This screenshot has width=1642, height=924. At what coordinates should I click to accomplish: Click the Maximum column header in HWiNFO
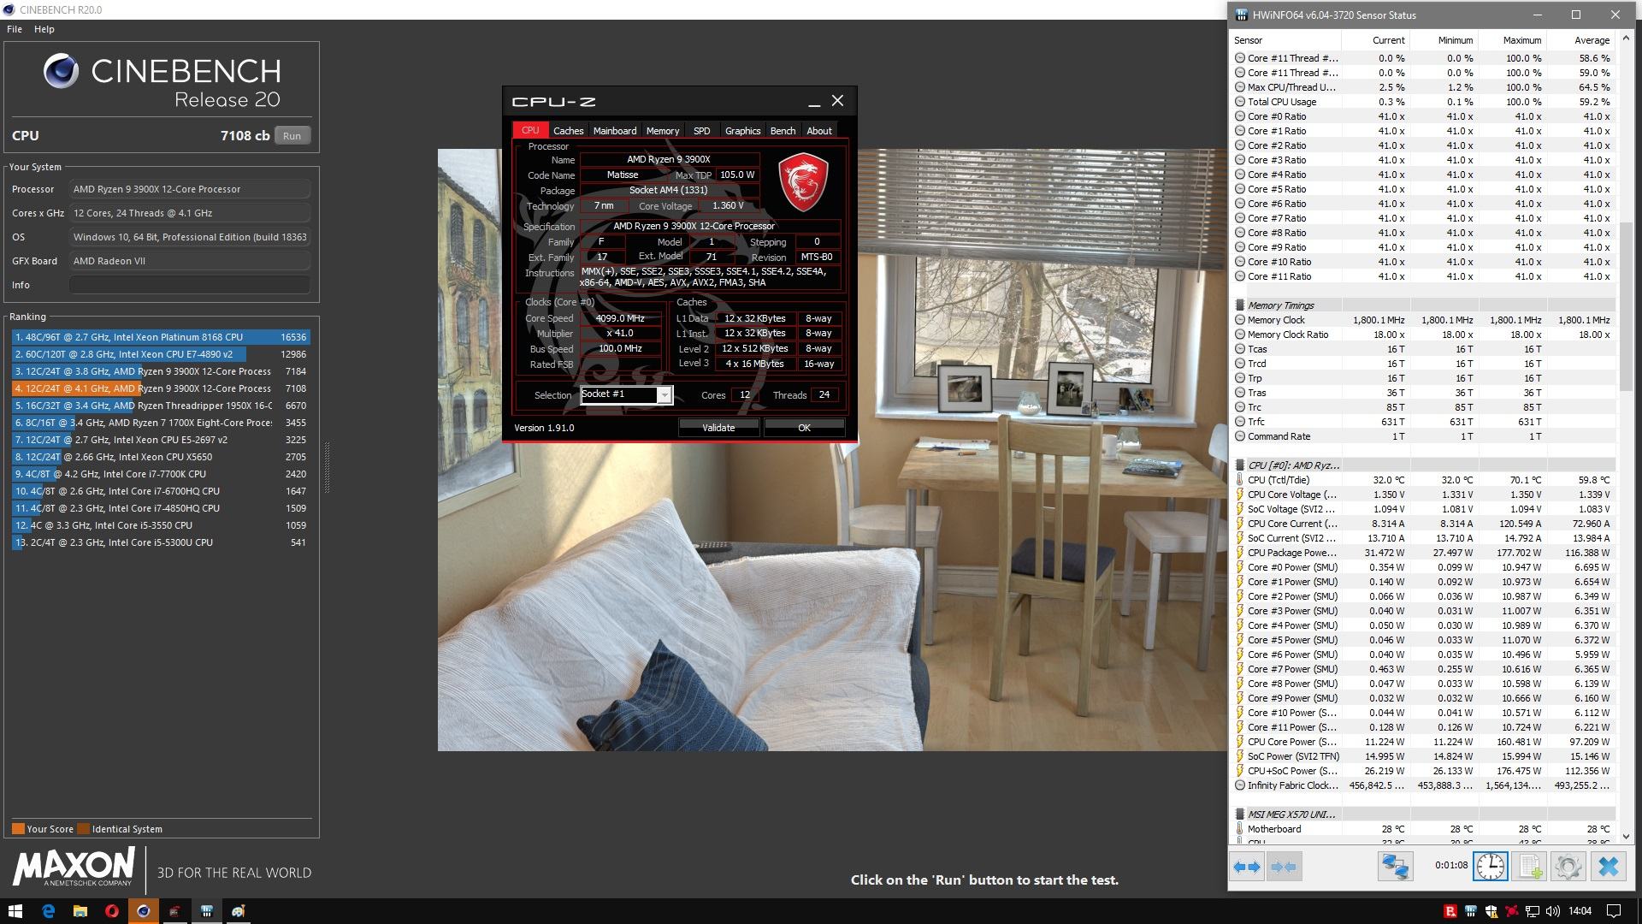pos(1512,40)
